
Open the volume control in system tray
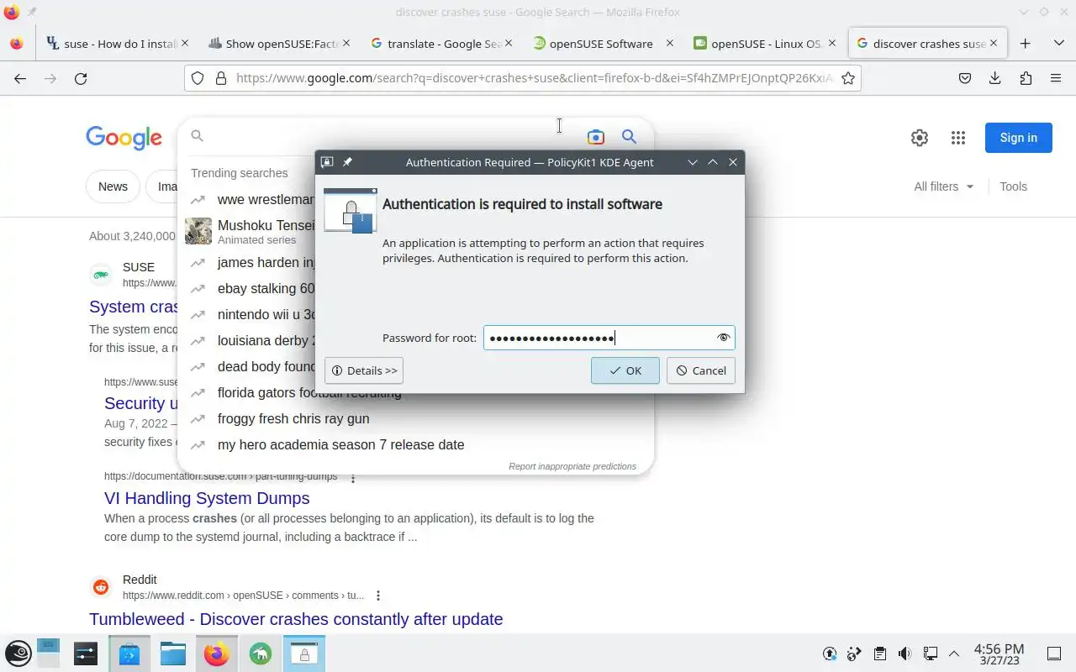(905, 654)
